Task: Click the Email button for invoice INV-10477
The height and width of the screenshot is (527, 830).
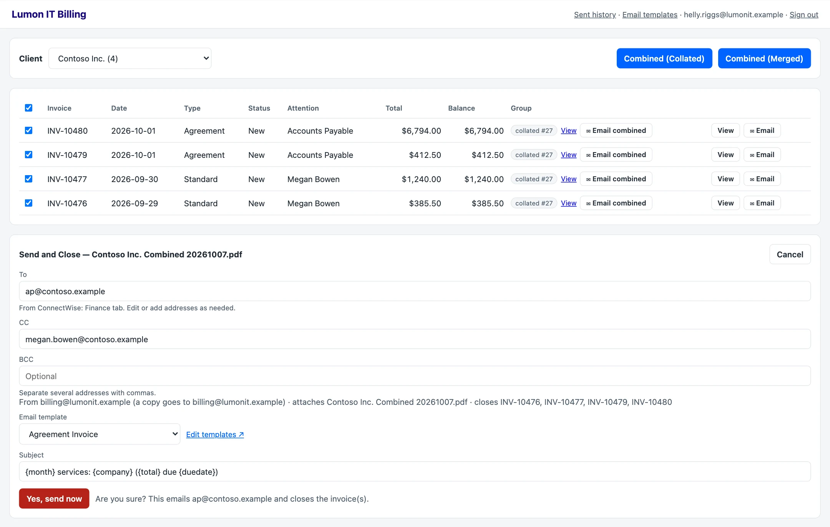Action: coord(762,179)
